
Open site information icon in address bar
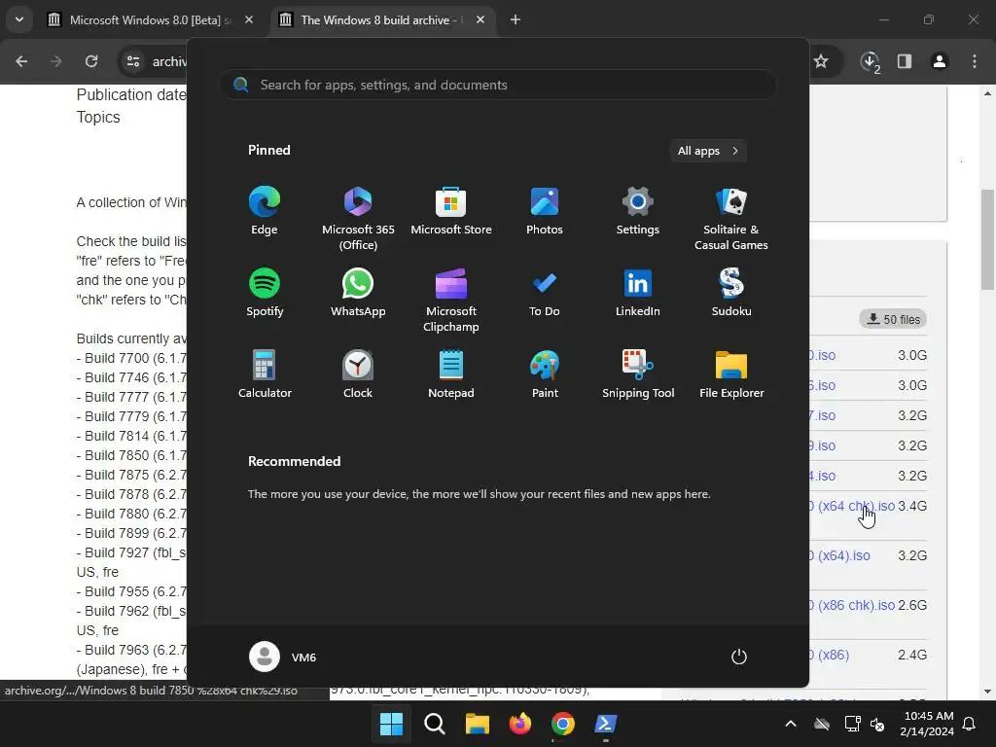coord(133,61)
